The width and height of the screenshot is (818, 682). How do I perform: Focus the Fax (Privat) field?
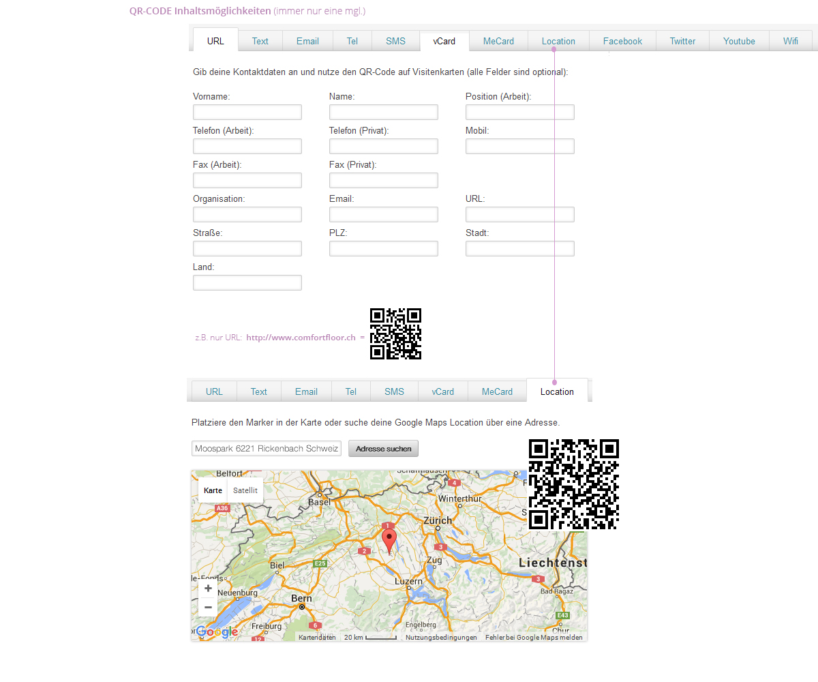[384, 180]
